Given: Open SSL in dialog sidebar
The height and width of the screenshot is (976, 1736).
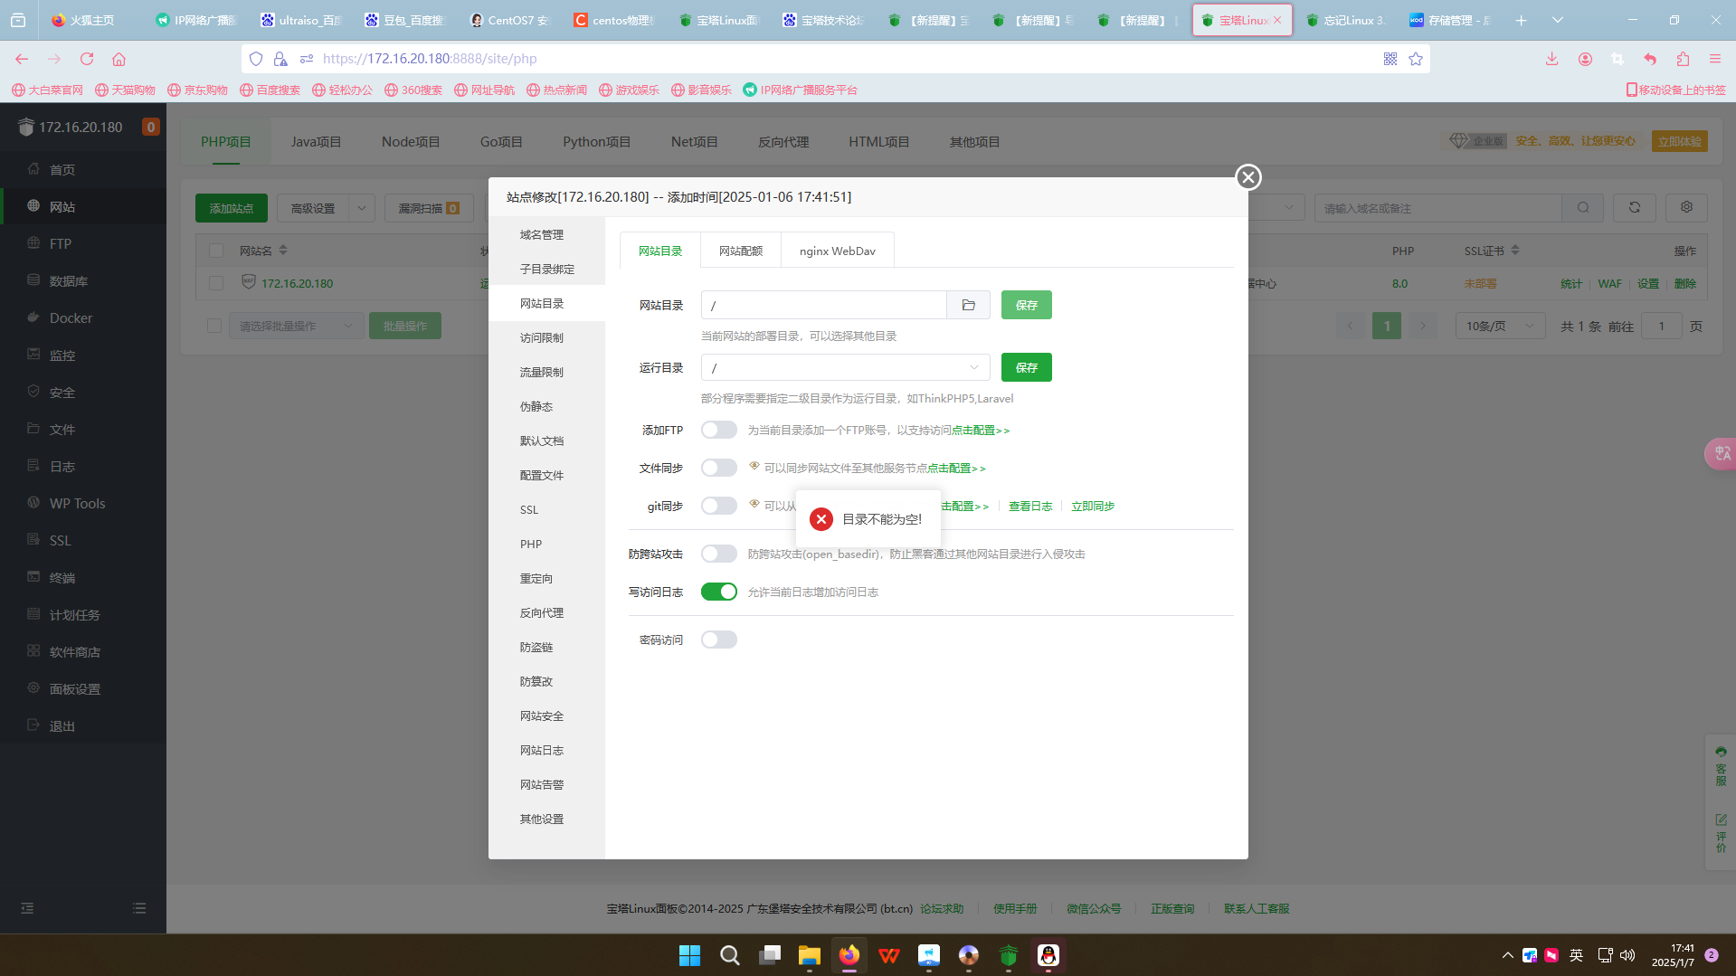Looking at the screenshot, I should click(x=529, y=509).
